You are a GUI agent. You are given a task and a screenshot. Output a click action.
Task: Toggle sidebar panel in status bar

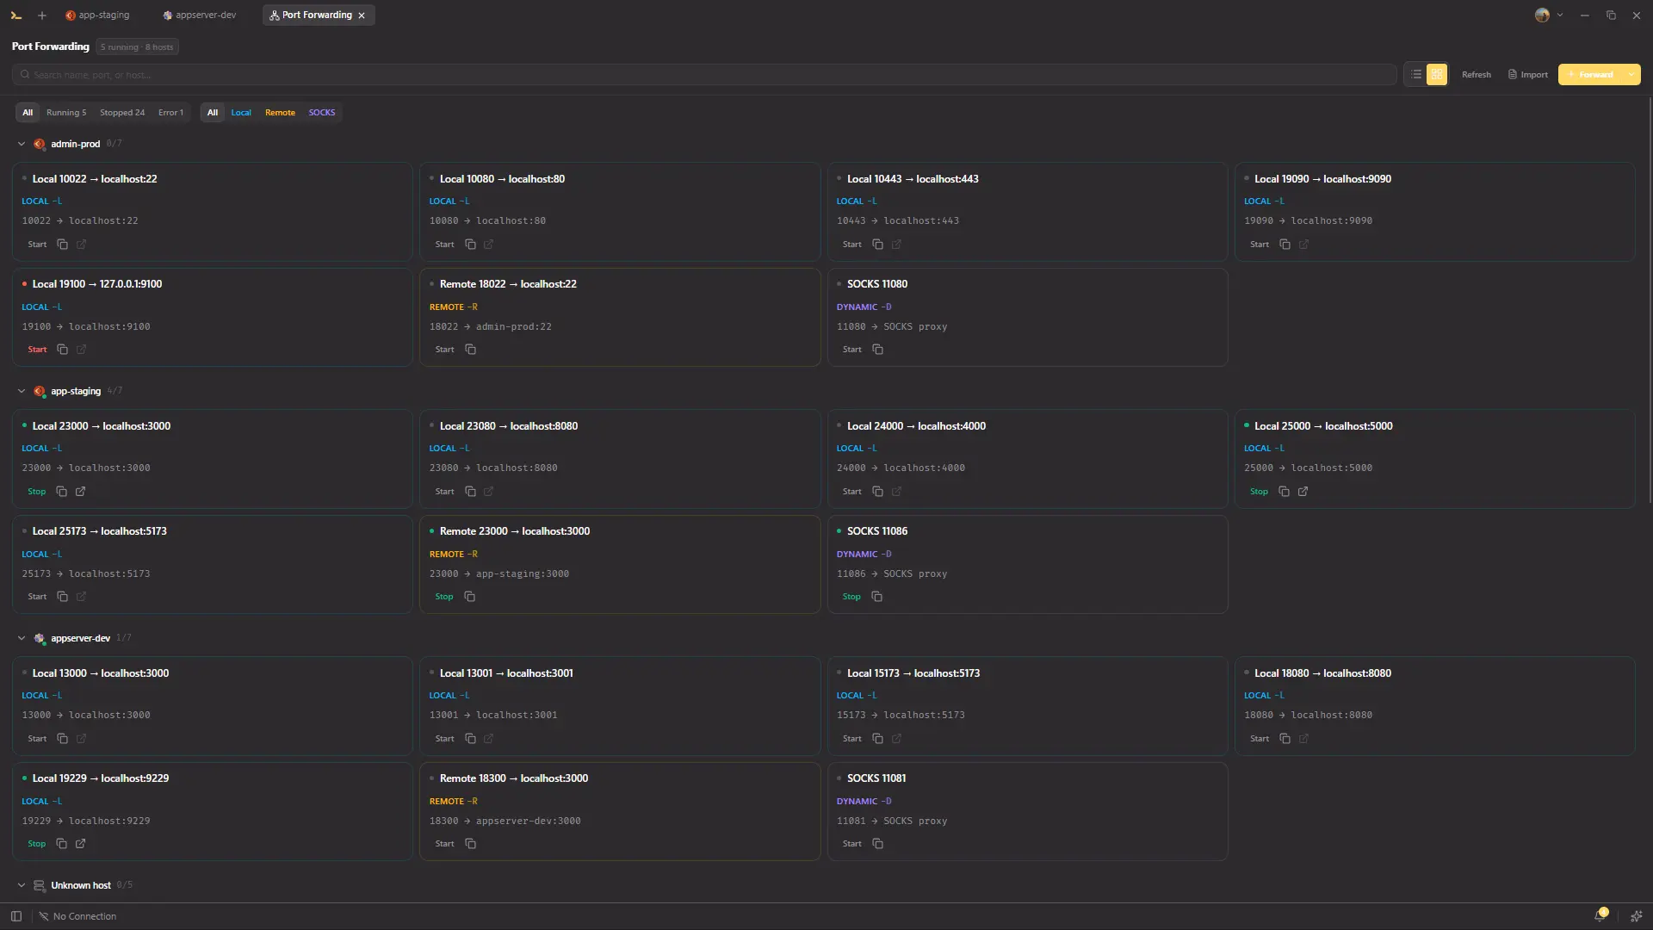[16, 916]
